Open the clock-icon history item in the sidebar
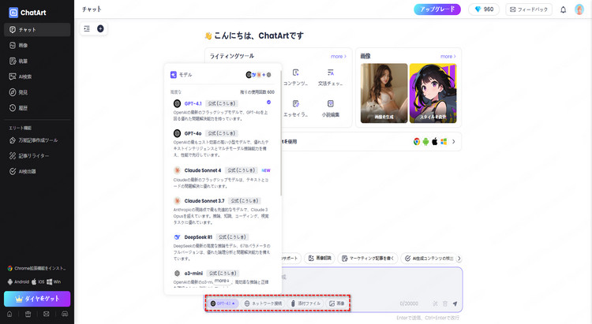Screen dimensions: 592x324 (x=37, y=108)
